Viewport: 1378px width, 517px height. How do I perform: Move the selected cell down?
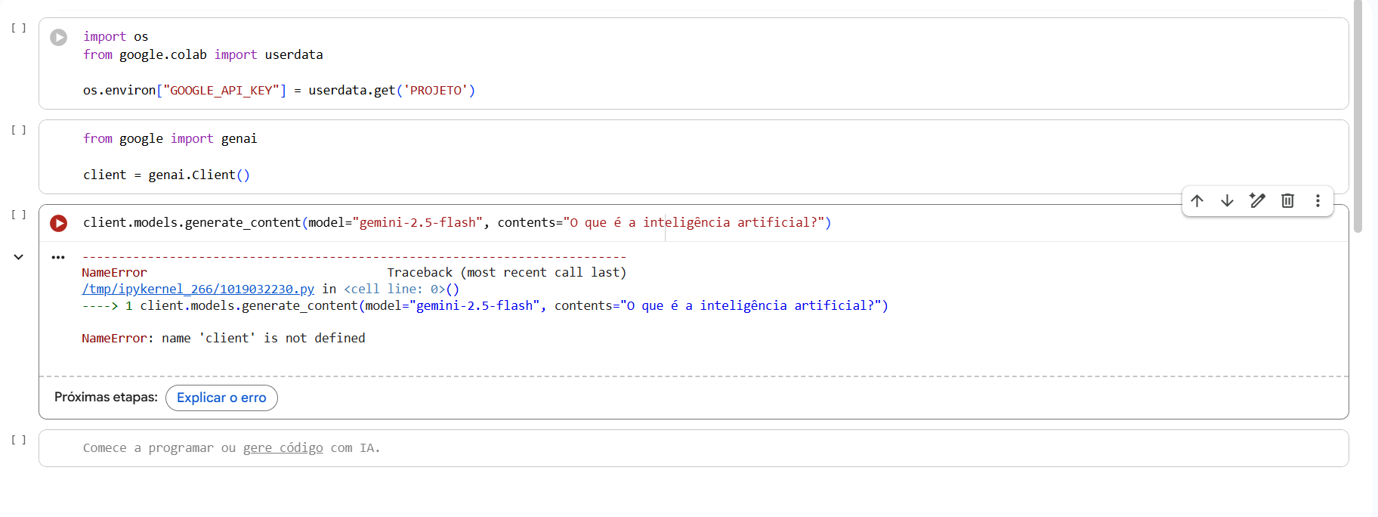1227,200
